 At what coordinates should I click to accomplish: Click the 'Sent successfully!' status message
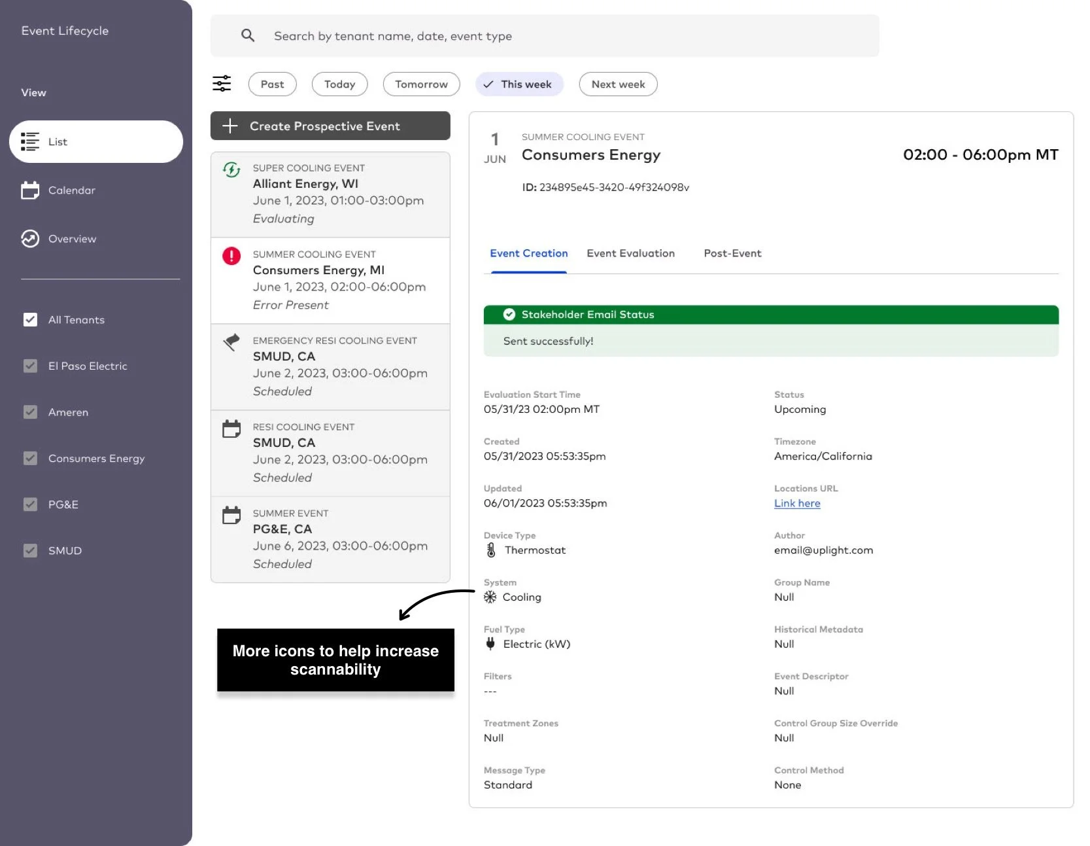548,341
